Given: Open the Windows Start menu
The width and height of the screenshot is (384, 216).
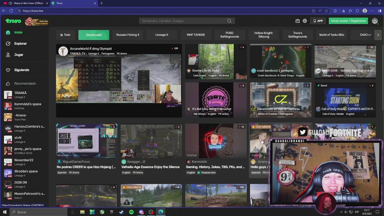Looking at the screenshot, I should tap(4, 212).
